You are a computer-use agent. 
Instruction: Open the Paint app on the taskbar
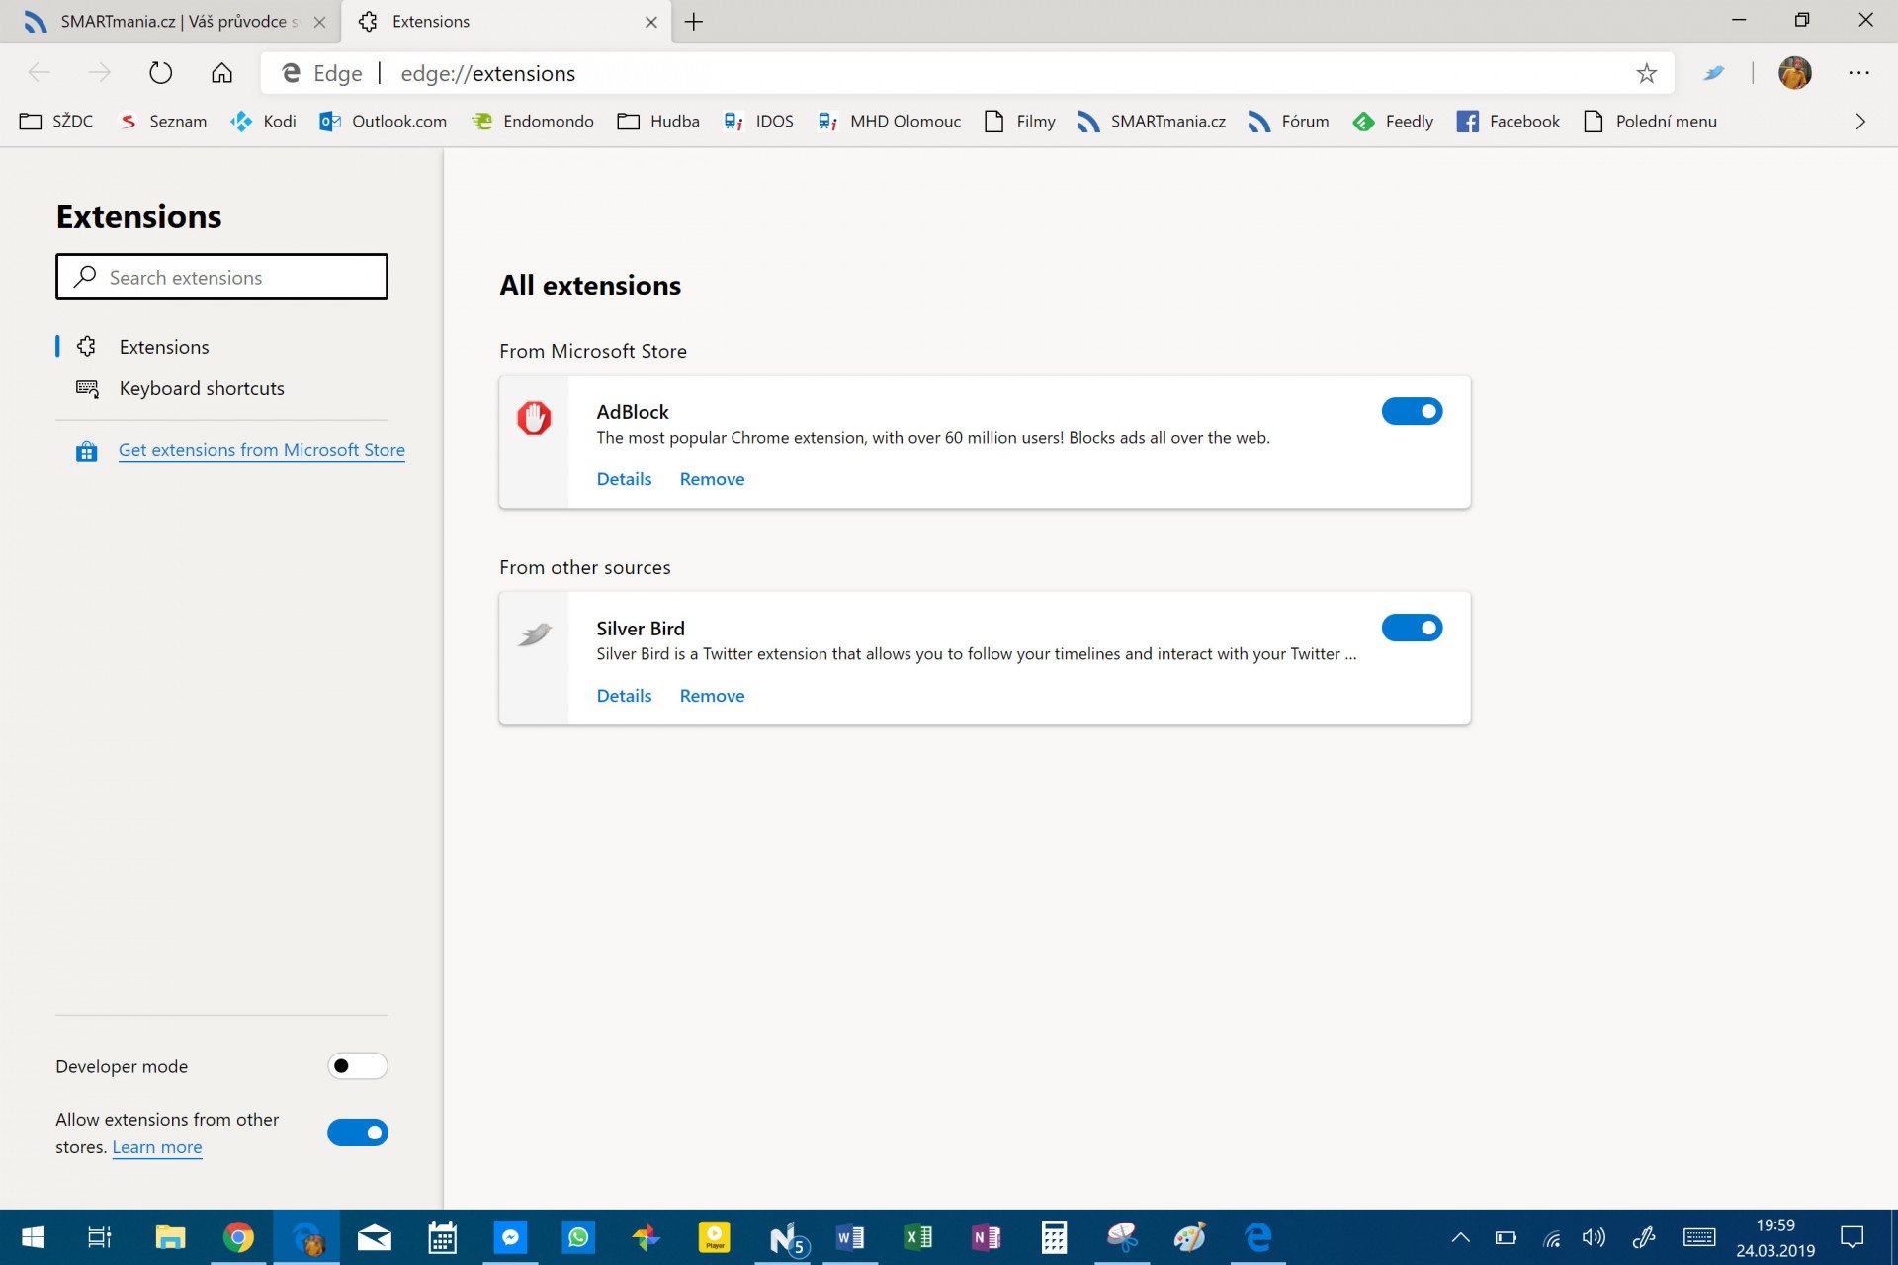pos(1190,1237)
